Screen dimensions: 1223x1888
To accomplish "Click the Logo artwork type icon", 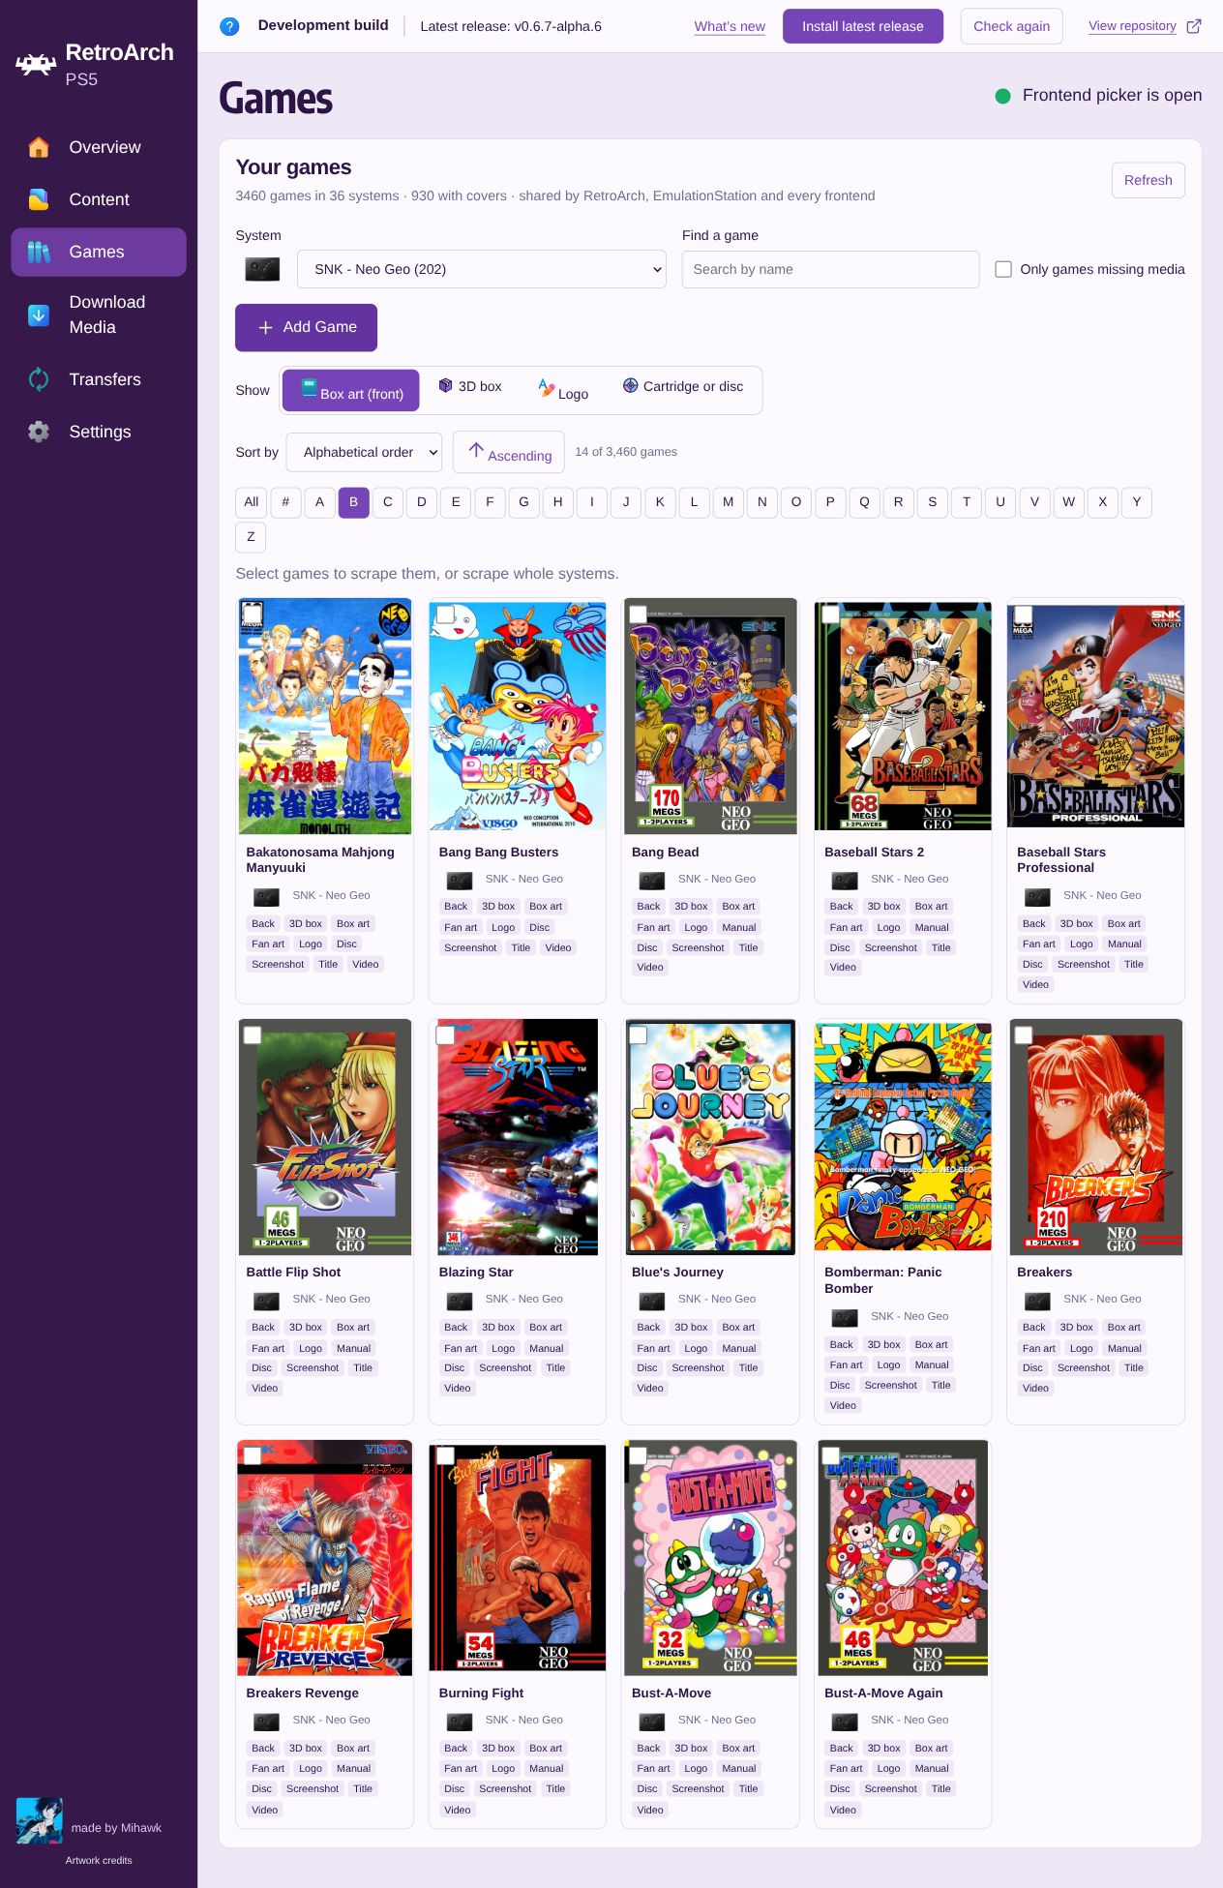I will click(x=547, y=387).
